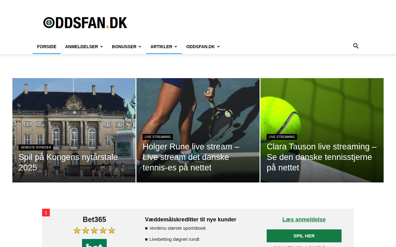Open the Bet365 name heading
The width and height of the screenshot is (396, 247).
click(x=94, y=220)
